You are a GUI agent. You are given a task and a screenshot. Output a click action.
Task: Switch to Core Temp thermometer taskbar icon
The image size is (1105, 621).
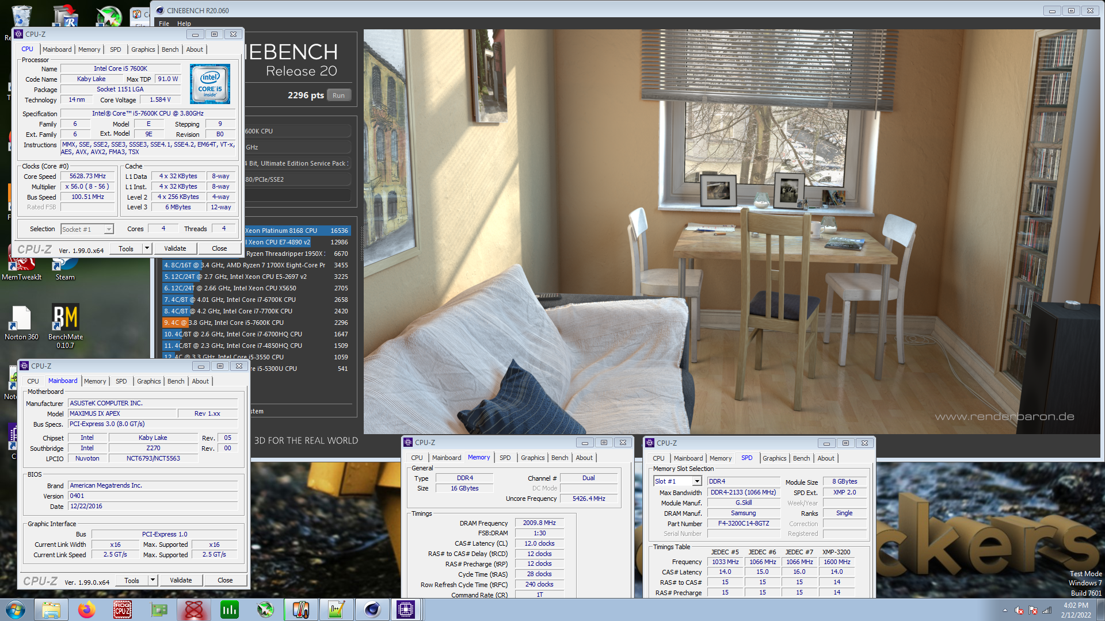click(x=301, y=609)
